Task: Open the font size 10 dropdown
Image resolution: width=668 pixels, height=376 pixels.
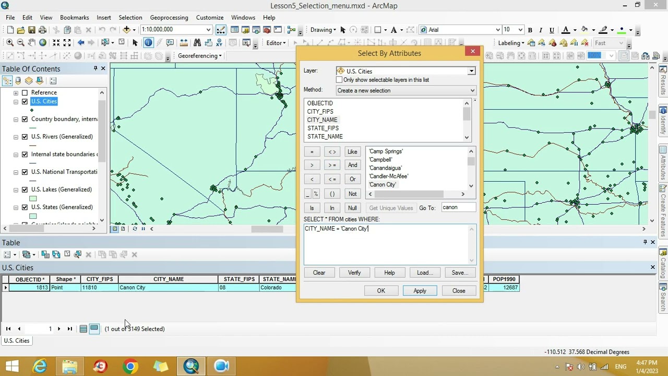Action: click(520, 30)
